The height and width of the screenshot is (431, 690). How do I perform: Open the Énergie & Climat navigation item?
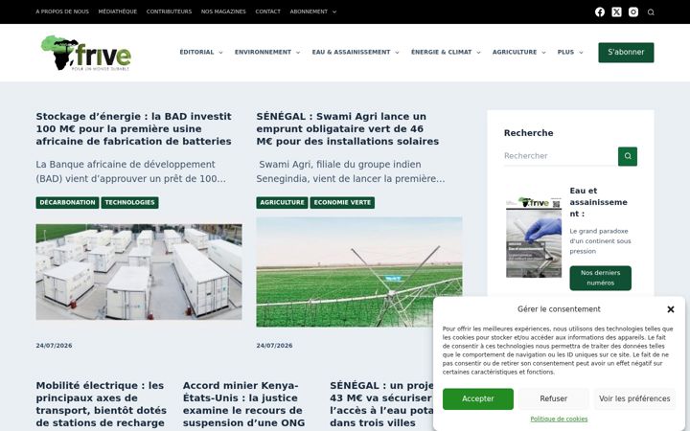click(441, 53)
